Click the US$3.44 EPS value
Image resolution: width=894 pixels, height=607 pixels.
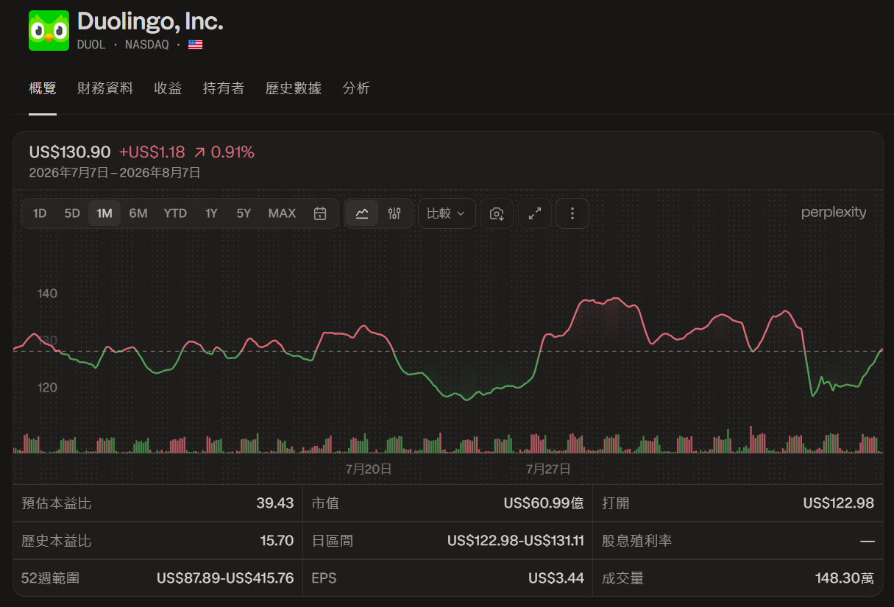pyautogui.click(x=556, y=578)
